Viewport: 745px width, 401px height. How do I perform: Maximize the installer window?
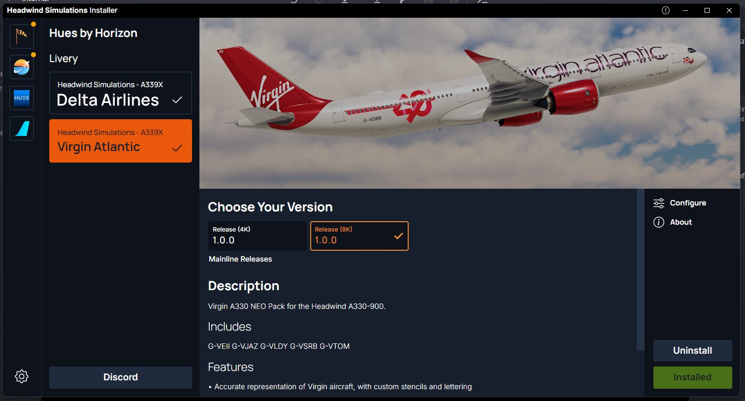(707, 10)
